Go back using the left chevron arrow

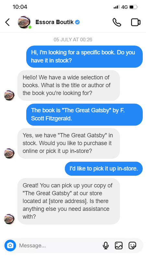7,22
